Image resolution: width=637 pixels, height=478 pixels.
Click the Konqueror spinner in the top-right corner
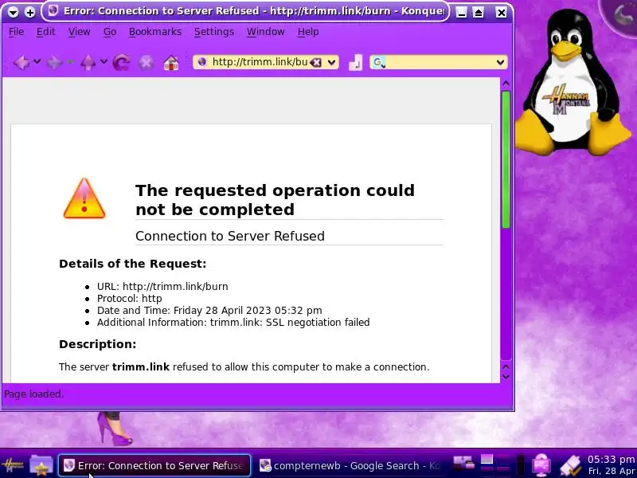(621, 15)
